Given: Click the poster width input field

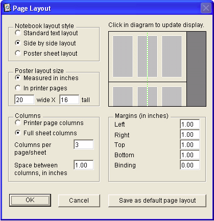Looking at the screenshot, I should pos(25,100).
